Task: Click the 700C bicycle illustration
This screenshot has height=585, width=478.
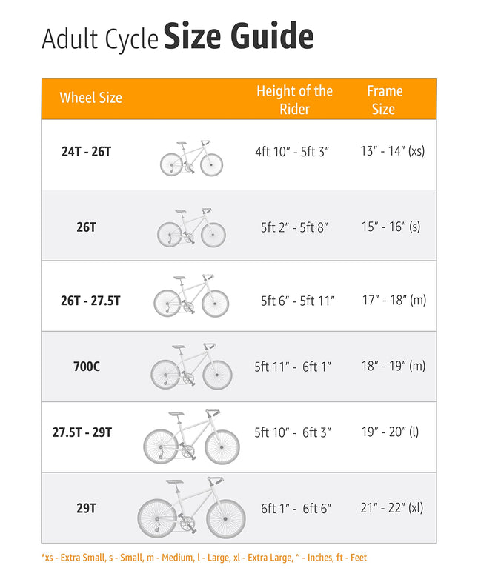Action: click(x=191, y=367)
